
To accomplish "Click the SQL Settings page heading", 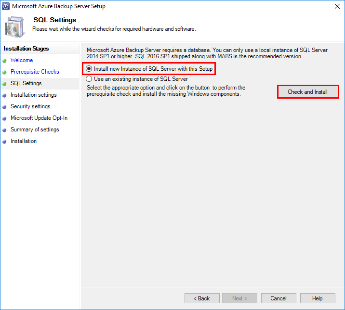I will pos(54,20).
